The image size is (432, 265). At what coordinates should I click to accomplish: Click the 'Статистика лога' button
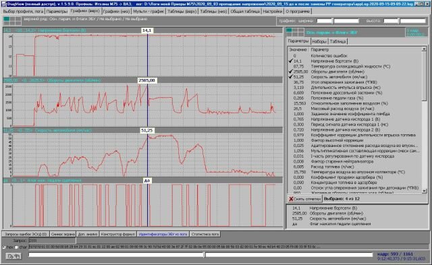point(205,234)
